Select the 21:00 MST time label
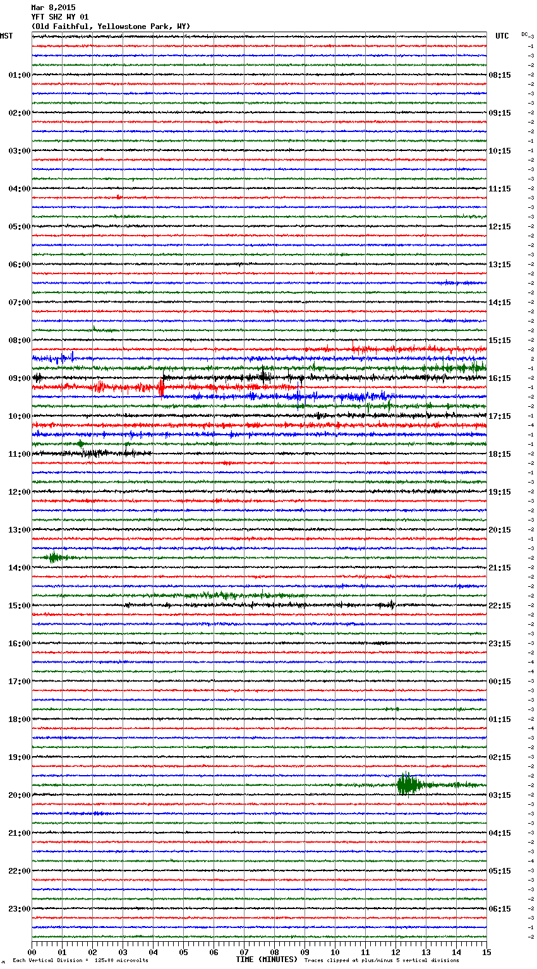537x969 pixels. [20, 833]
